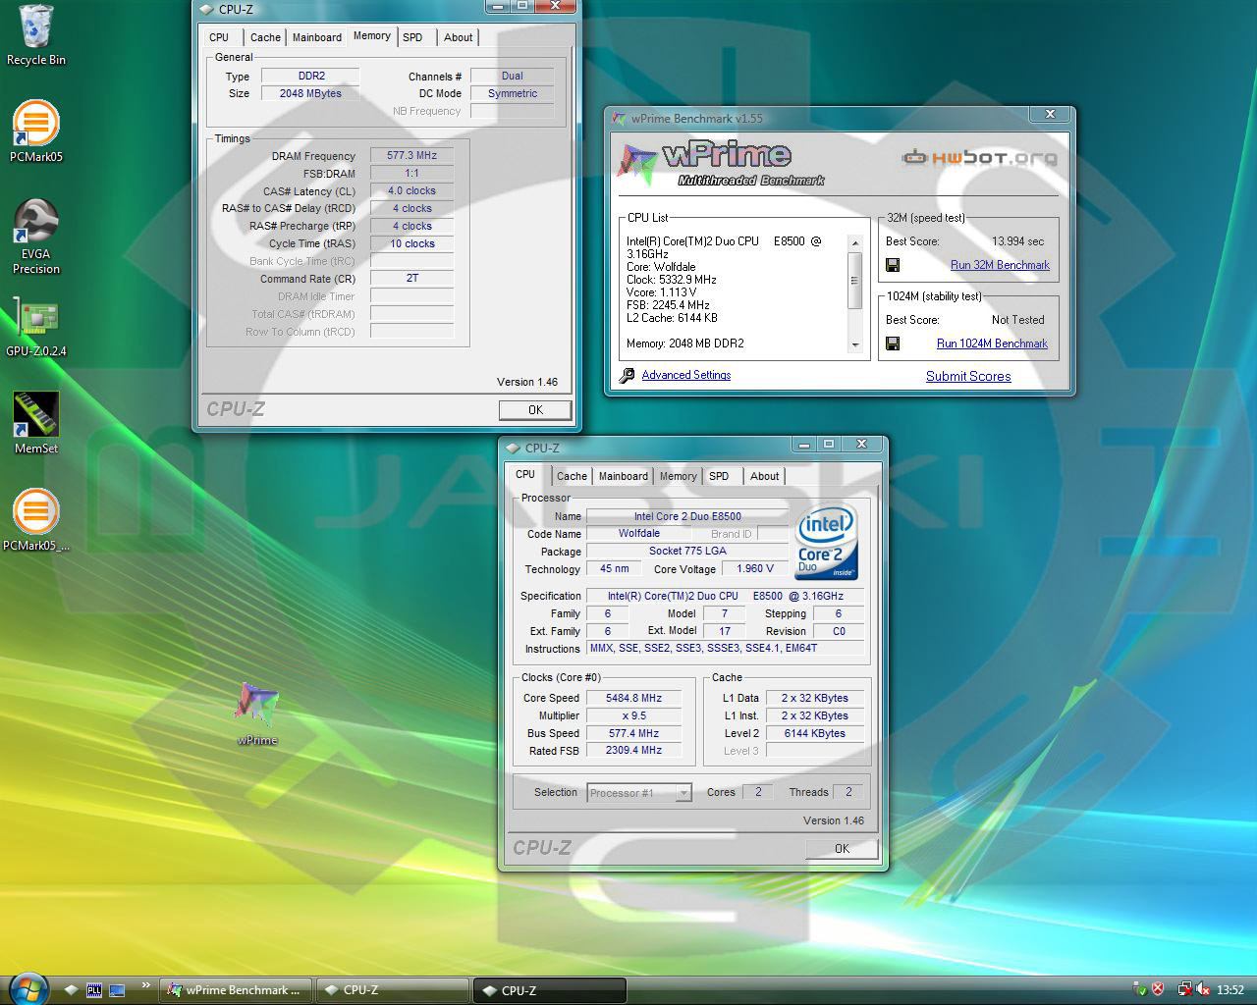This screenshot has width=1257, height=1005.
Task: Open the SPD tab in the lower CPU-Z window
Action: click(x=720, y=476)
